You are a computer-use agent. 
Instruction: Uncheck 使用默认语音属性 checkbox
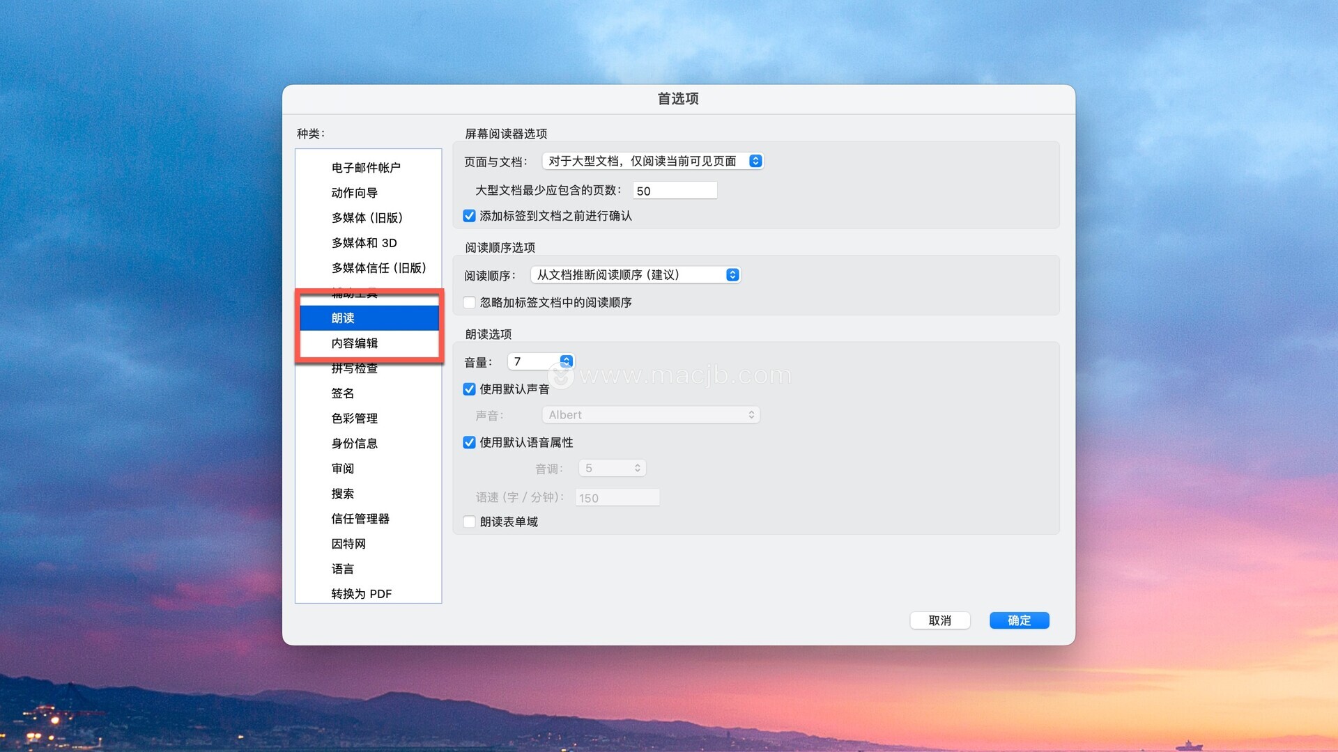(x=470, y=443)
